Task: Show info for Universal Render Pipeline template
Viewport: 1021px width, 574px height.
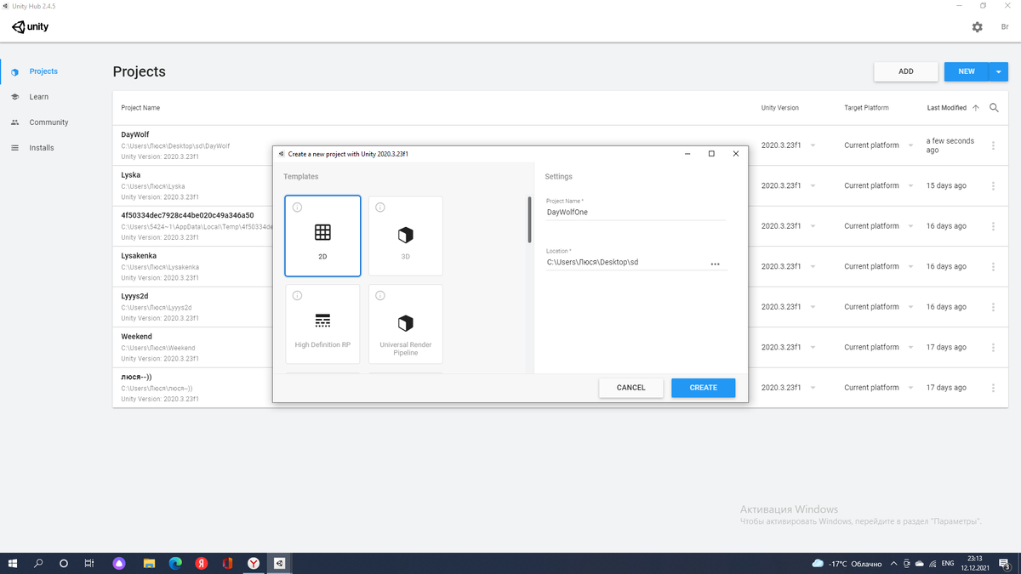Action: (x=380, y=296)
